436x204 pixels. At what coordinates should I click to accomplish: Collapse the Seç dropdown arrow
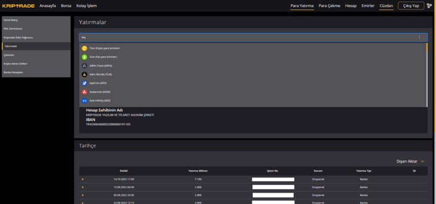[423, 37]
